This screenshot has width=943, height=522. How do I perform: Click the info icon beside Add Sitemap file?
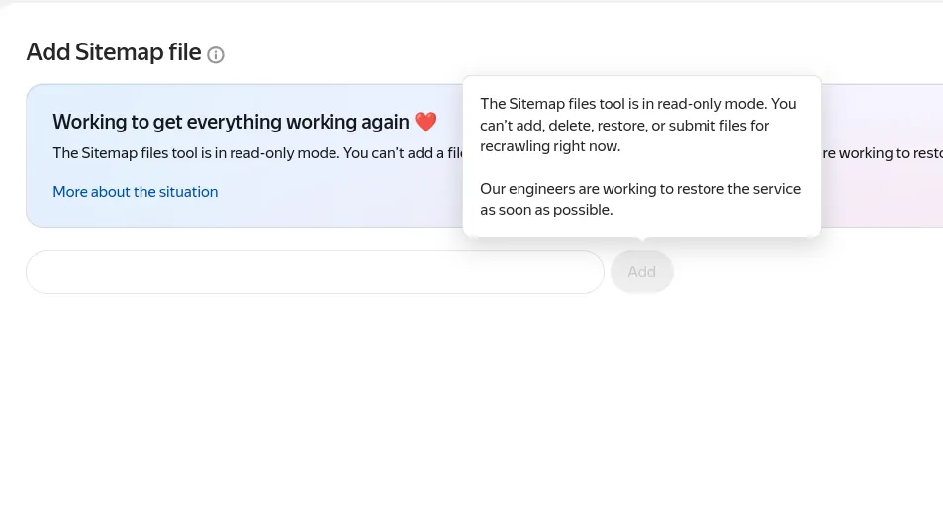point(216,55)
